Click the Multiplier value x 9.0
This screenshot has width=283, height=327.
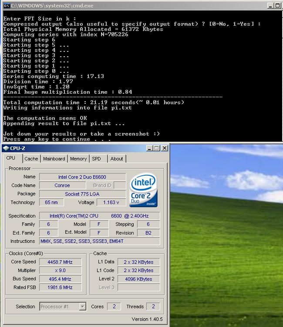[60, 270]
